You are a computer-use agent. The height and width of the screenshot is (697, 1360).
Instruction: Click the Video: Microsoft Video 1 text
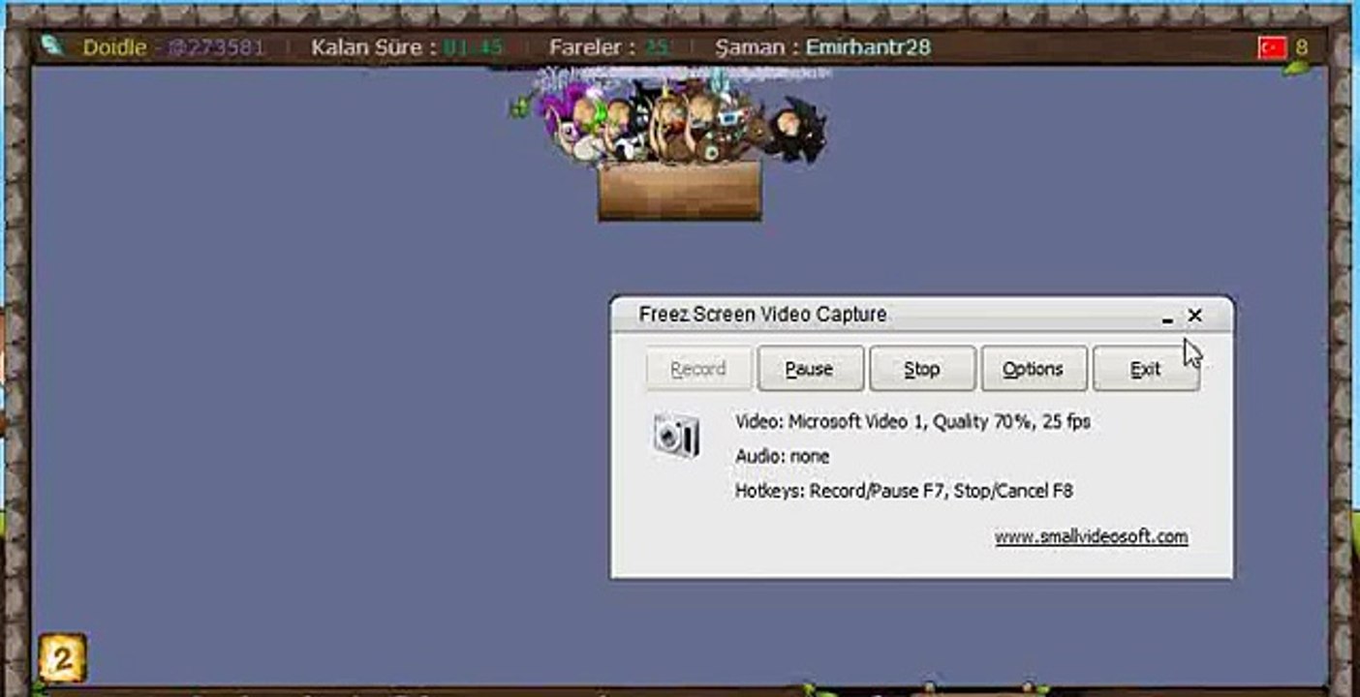[x=912, y=421]
